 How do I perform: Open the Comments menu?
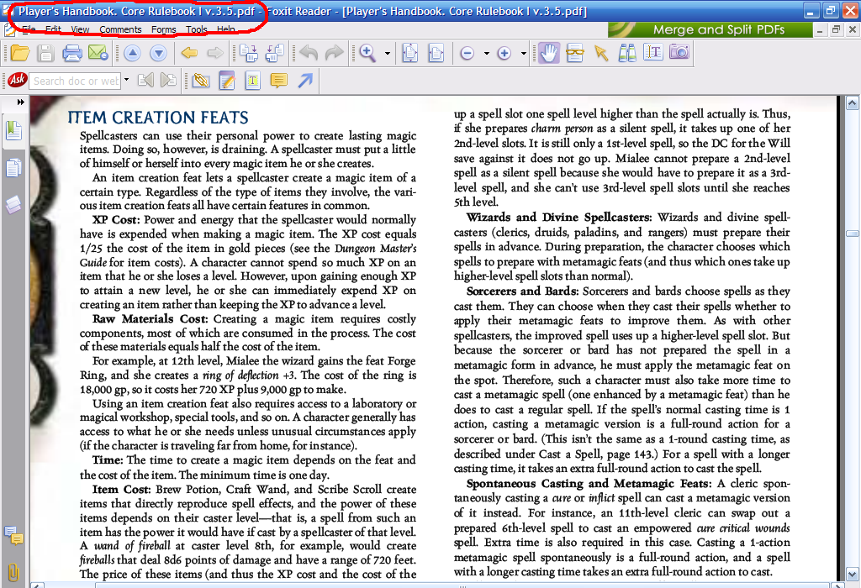pos(120,29)
